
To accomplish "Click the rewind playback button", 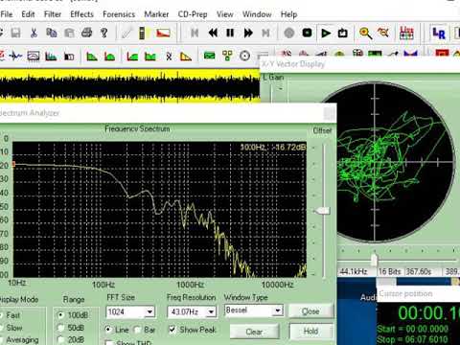I will click(213, 33).
